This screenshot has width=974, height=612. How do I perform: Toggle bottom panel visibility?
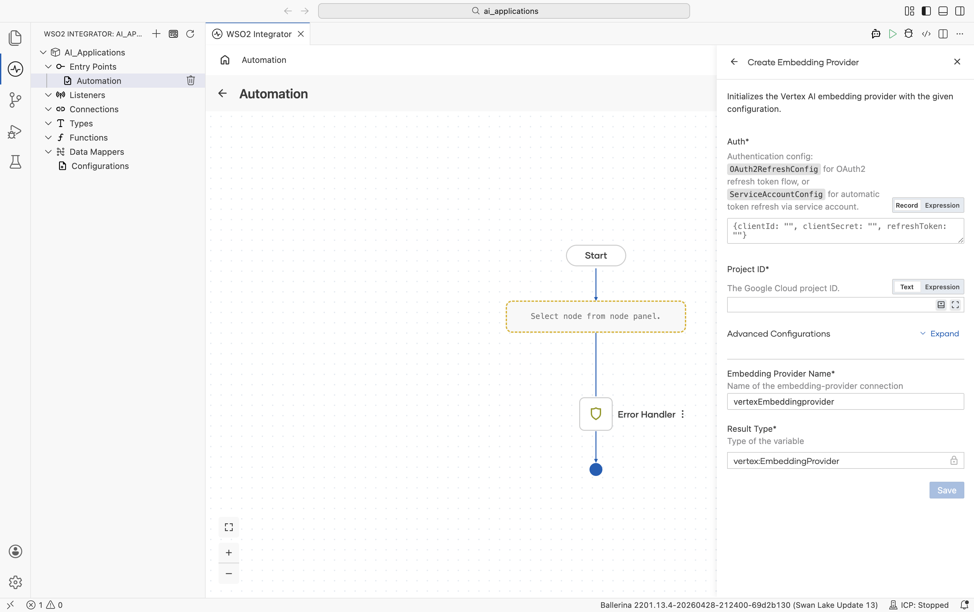943,11
